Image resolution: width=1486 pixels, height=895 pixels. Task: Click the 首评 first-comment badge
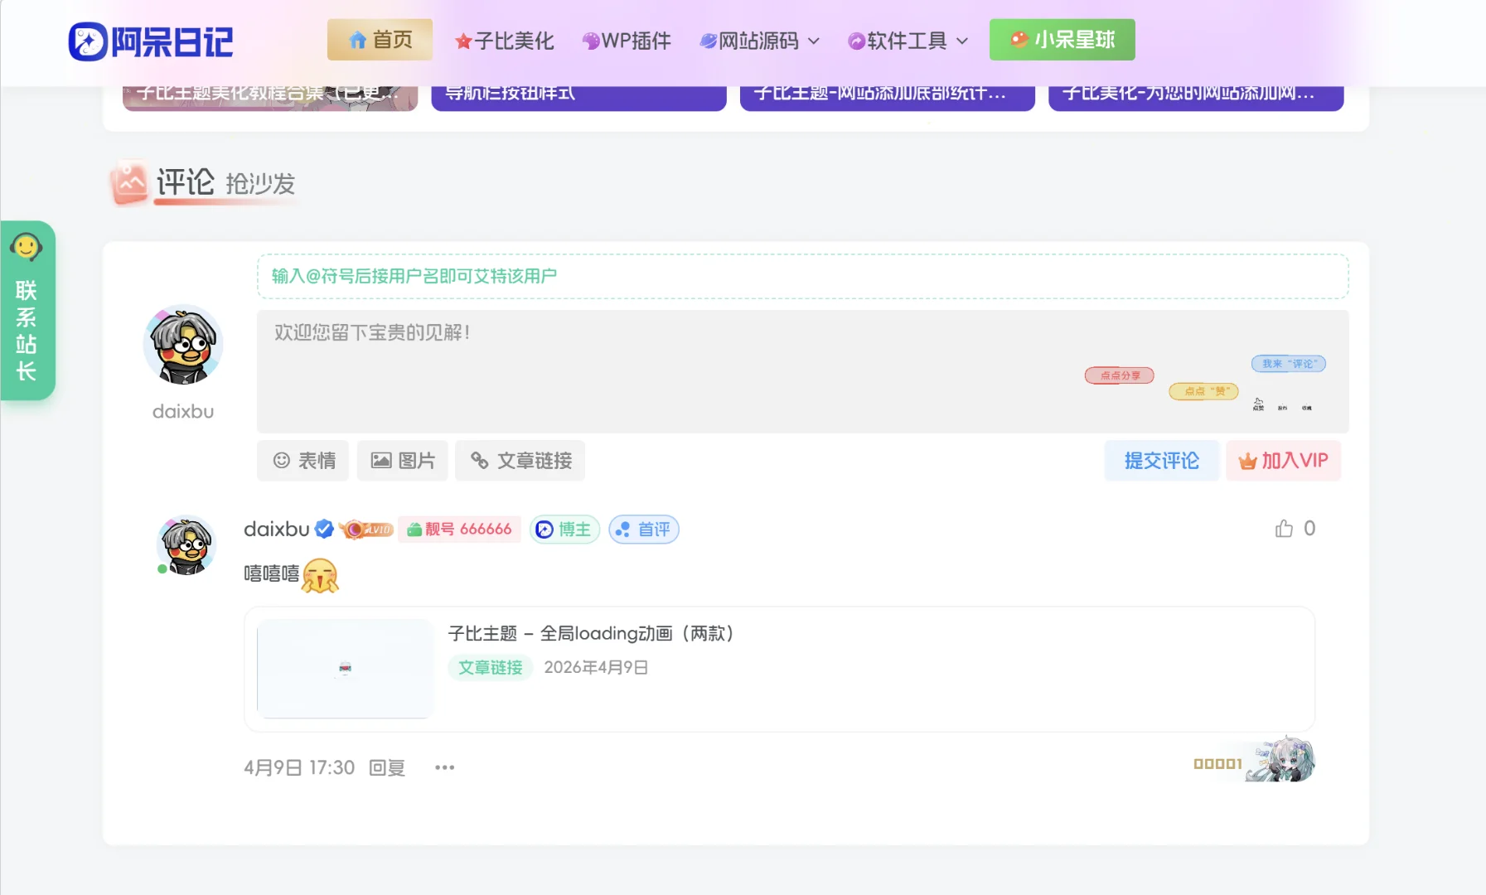click(644, 530)
